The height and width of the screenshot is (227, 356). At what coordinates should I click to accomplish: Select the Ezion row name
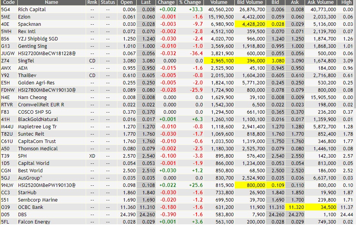(24, 17)
